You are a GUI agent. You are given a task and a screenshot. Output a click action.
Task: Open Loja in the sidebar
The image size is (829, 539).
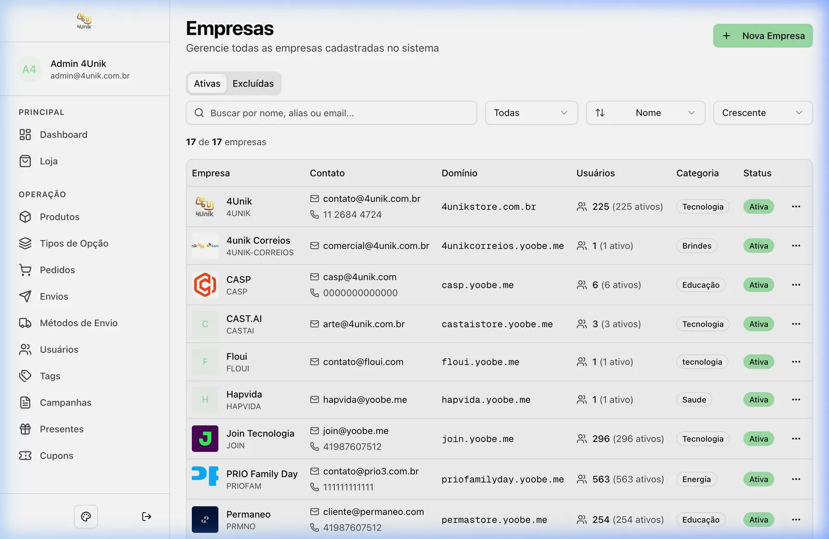click(x=49, y=161)
